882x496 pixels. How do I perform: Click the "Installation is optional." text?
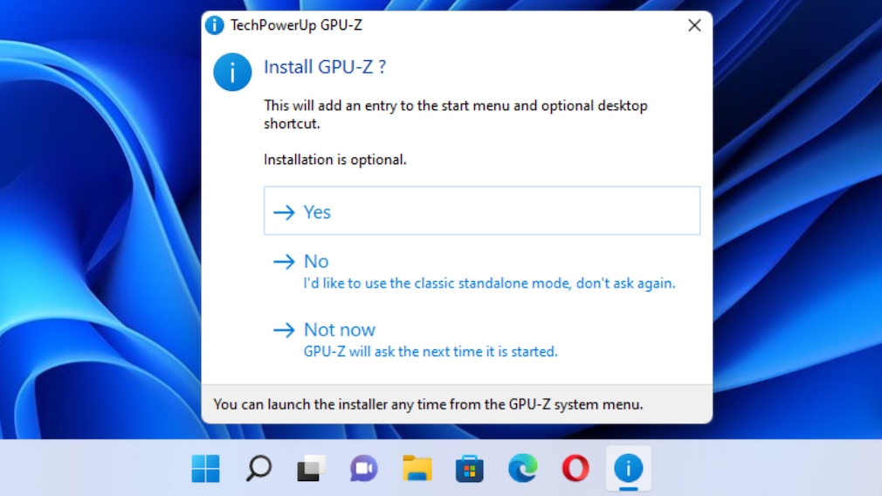335,160
